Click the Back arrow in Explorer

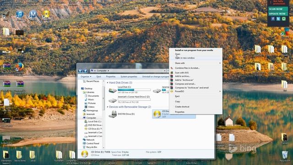pyautogui.click(x=81, y=71)
